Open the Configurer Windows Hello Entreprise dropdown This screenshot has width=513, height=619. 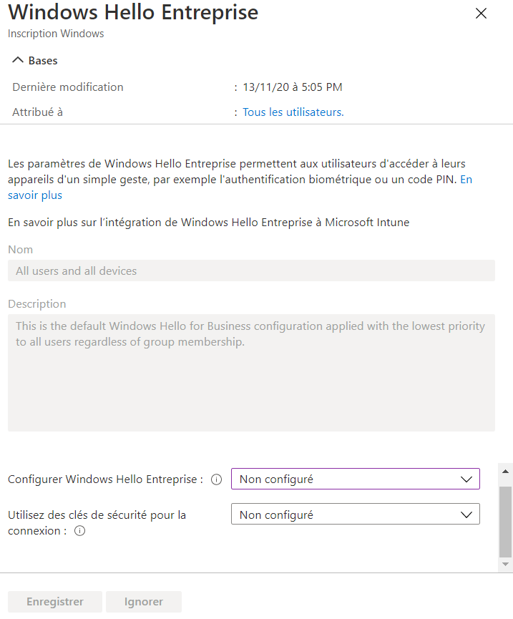tap(356, 479)
